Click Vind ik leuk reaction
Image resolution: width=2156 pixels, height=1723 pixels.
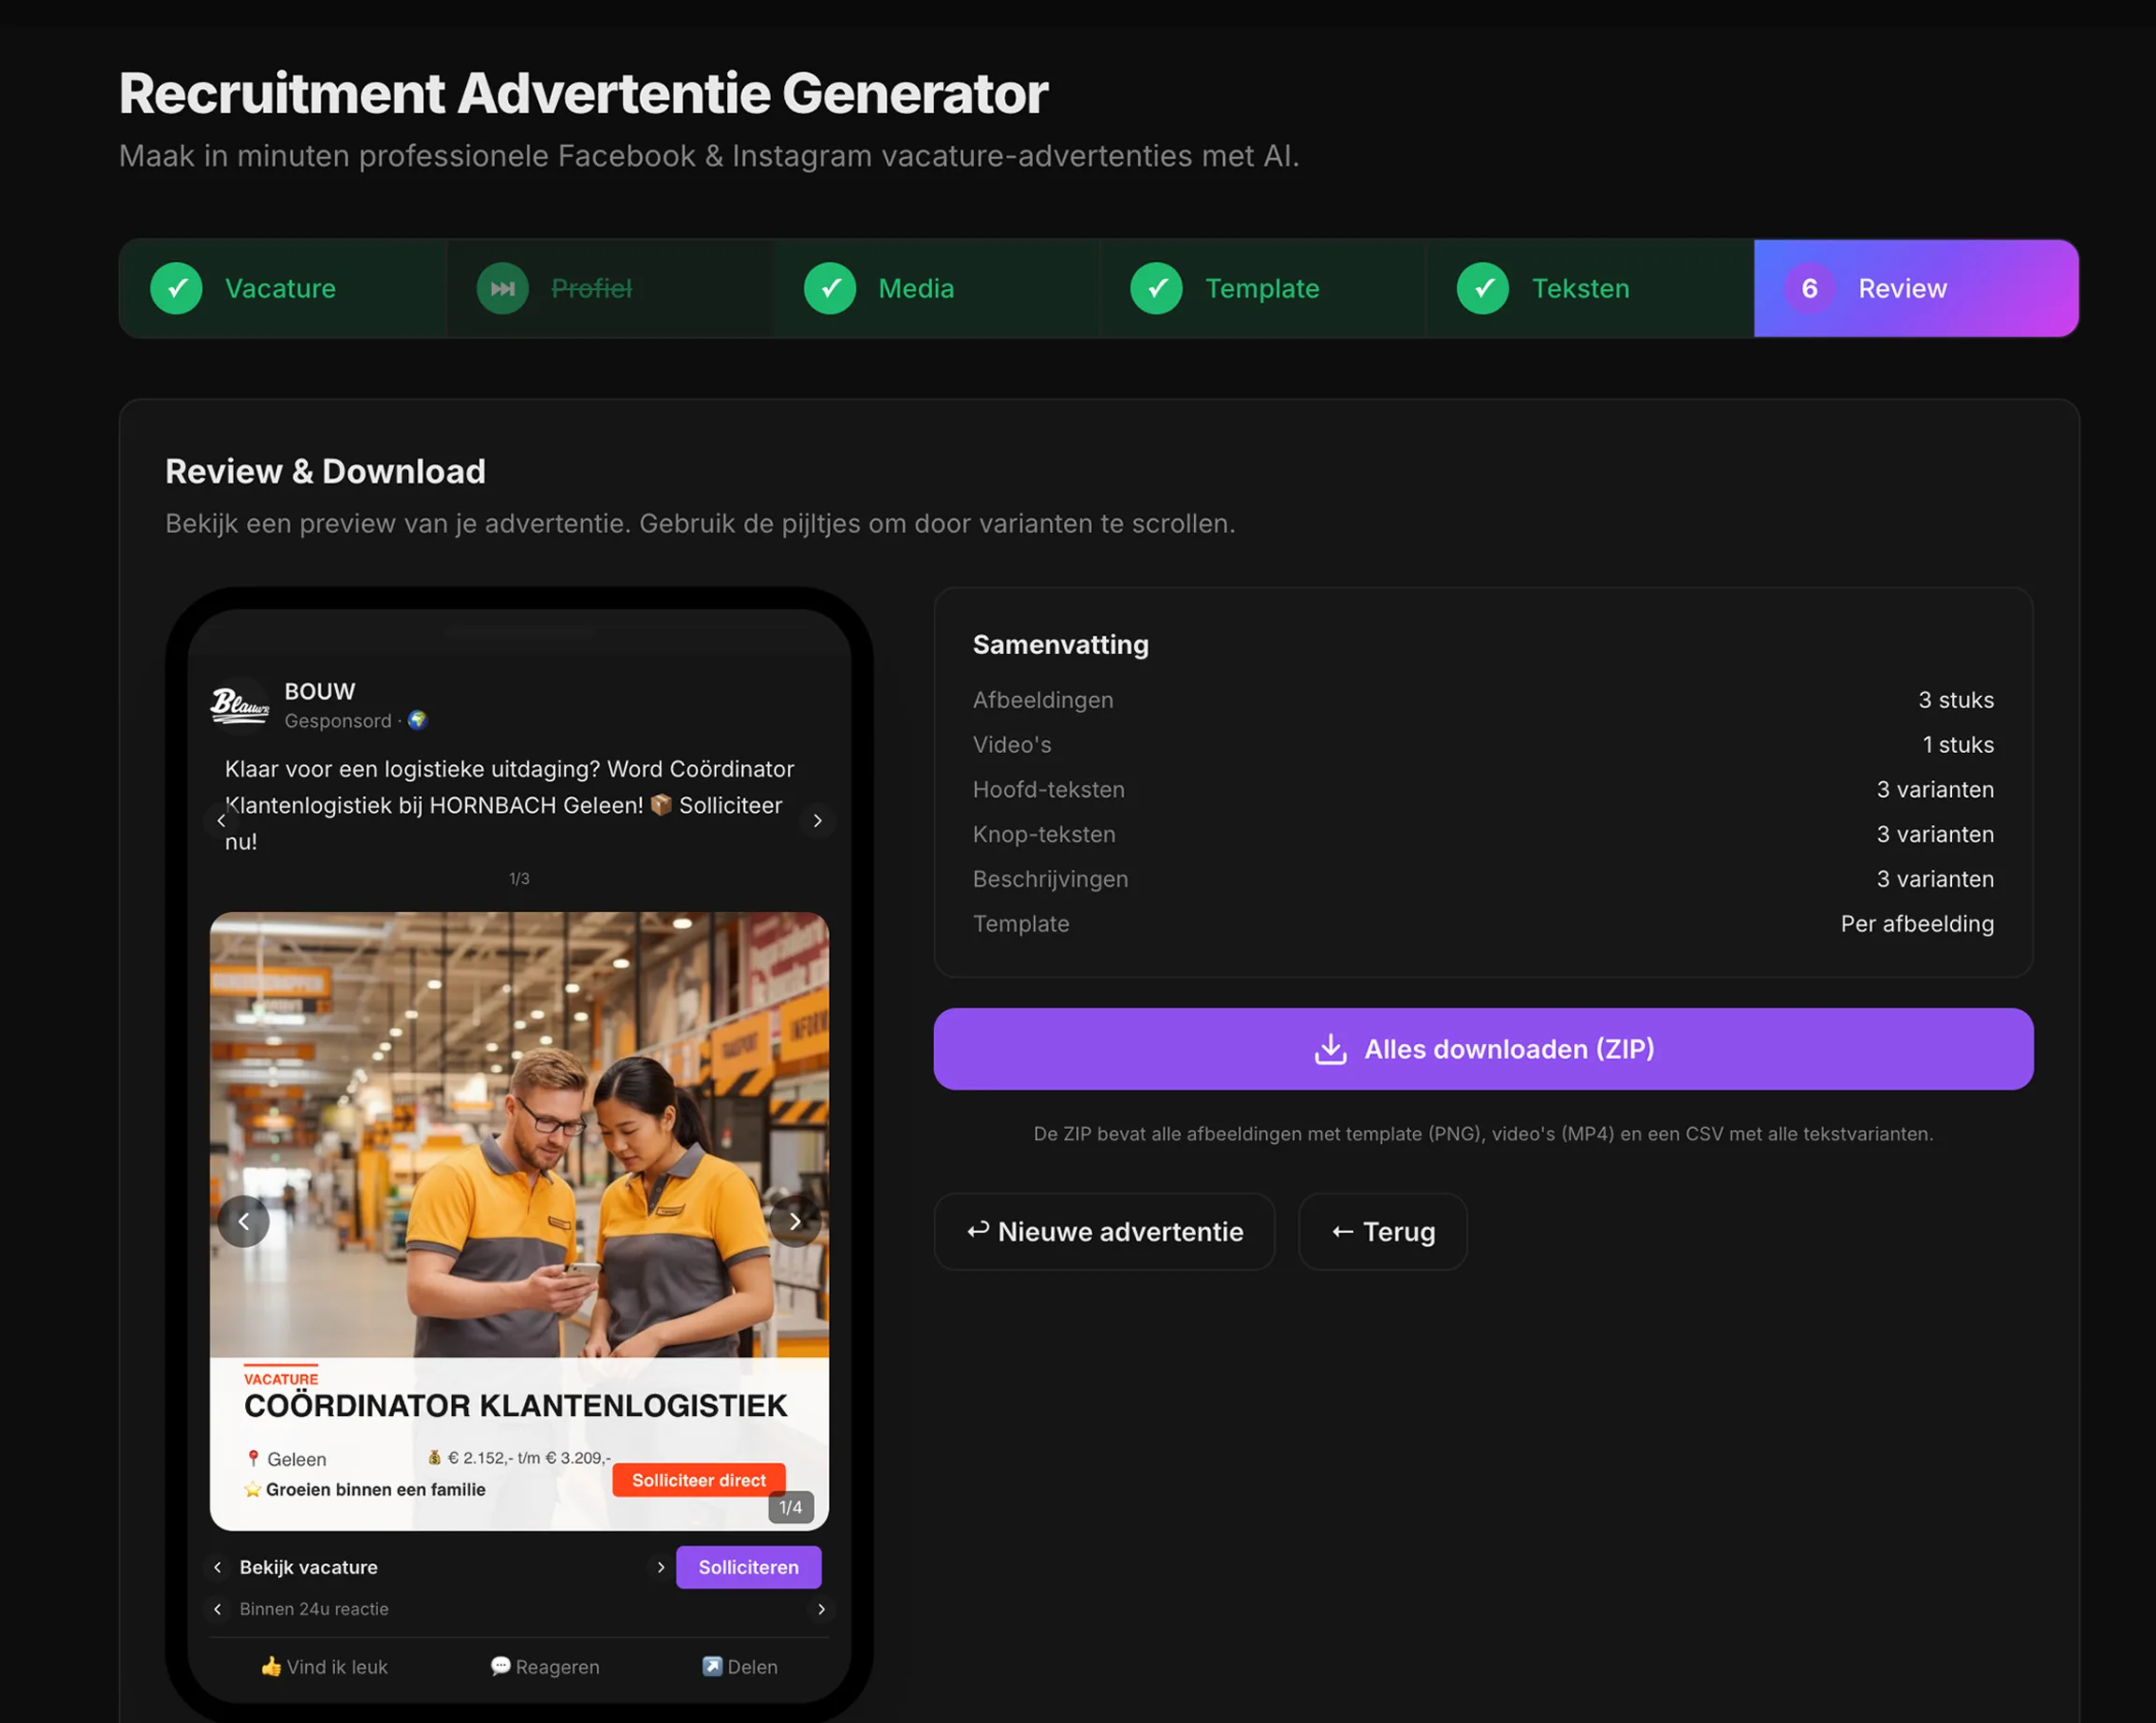[x=324, y=1666]
